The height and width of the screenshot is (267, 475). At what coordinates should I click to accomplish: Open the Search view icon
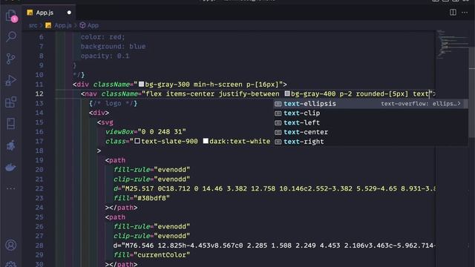pos(11,36)
